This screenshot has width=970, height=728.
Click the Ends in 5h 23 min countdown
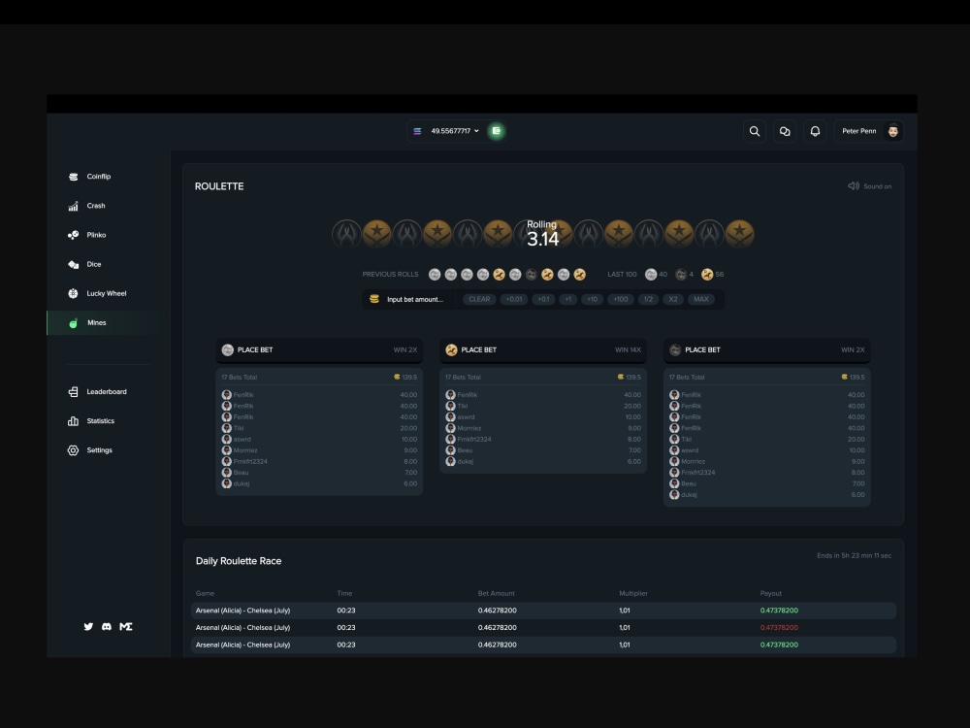pyautogui.click(x=854, y=556)
